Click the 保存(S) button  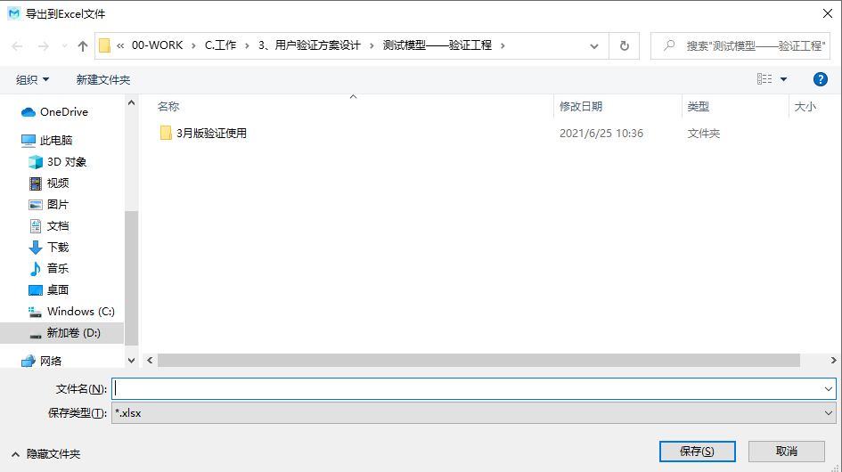pos(697,452)
